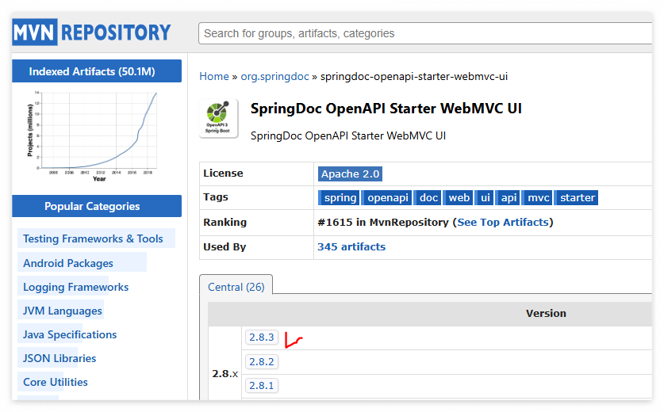
Task: Open version 2.8.3
Action: pos(261,338)
